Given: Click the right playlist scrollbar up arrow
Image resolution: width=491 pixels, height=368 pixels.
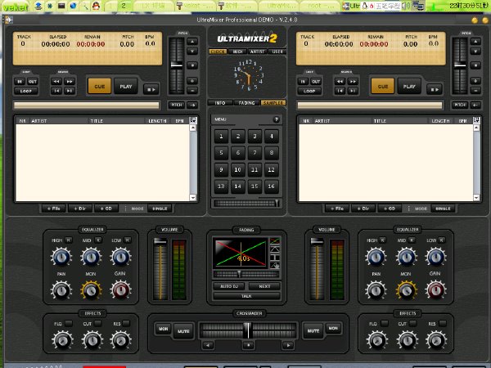Looking at the screenshot, I should pos(476,128).
